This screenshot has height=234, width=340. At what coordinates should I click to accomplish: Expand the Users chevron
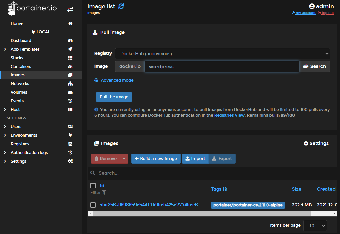pyautogui.click(x=5, y=127)
